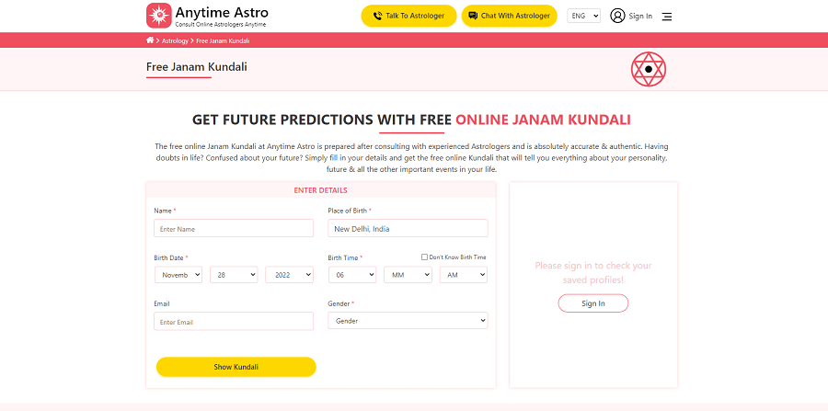Viewport: 828px width, 411px height.
Task: Open the hamburger menu icon
Action: [x=667, y=17]
